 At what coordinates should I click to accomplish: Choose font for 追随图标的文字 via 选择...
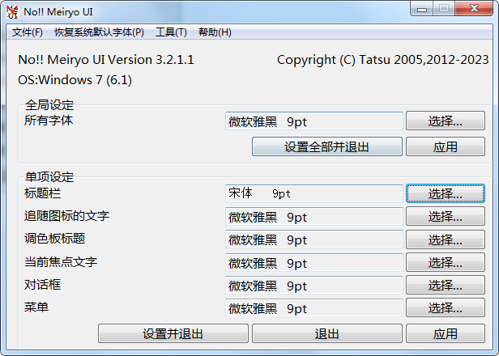[x=445, y=217]
